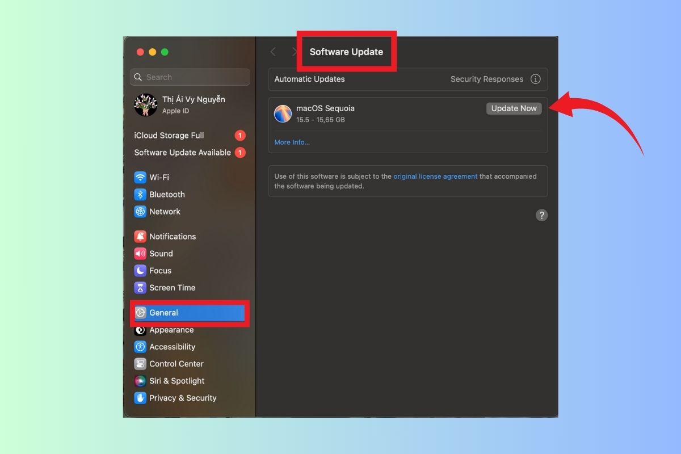Select Appearance in the sidebar
The height and width of the screenshot is (454, 681).
coord(190,330)
